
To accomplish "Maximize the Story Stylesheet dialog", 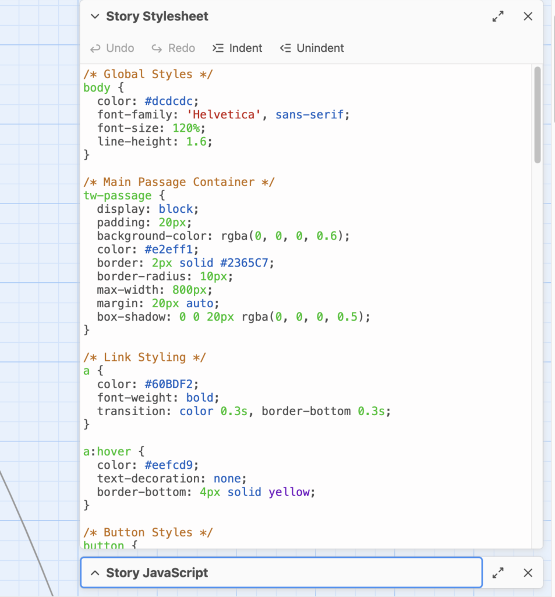I will (498, 16).
